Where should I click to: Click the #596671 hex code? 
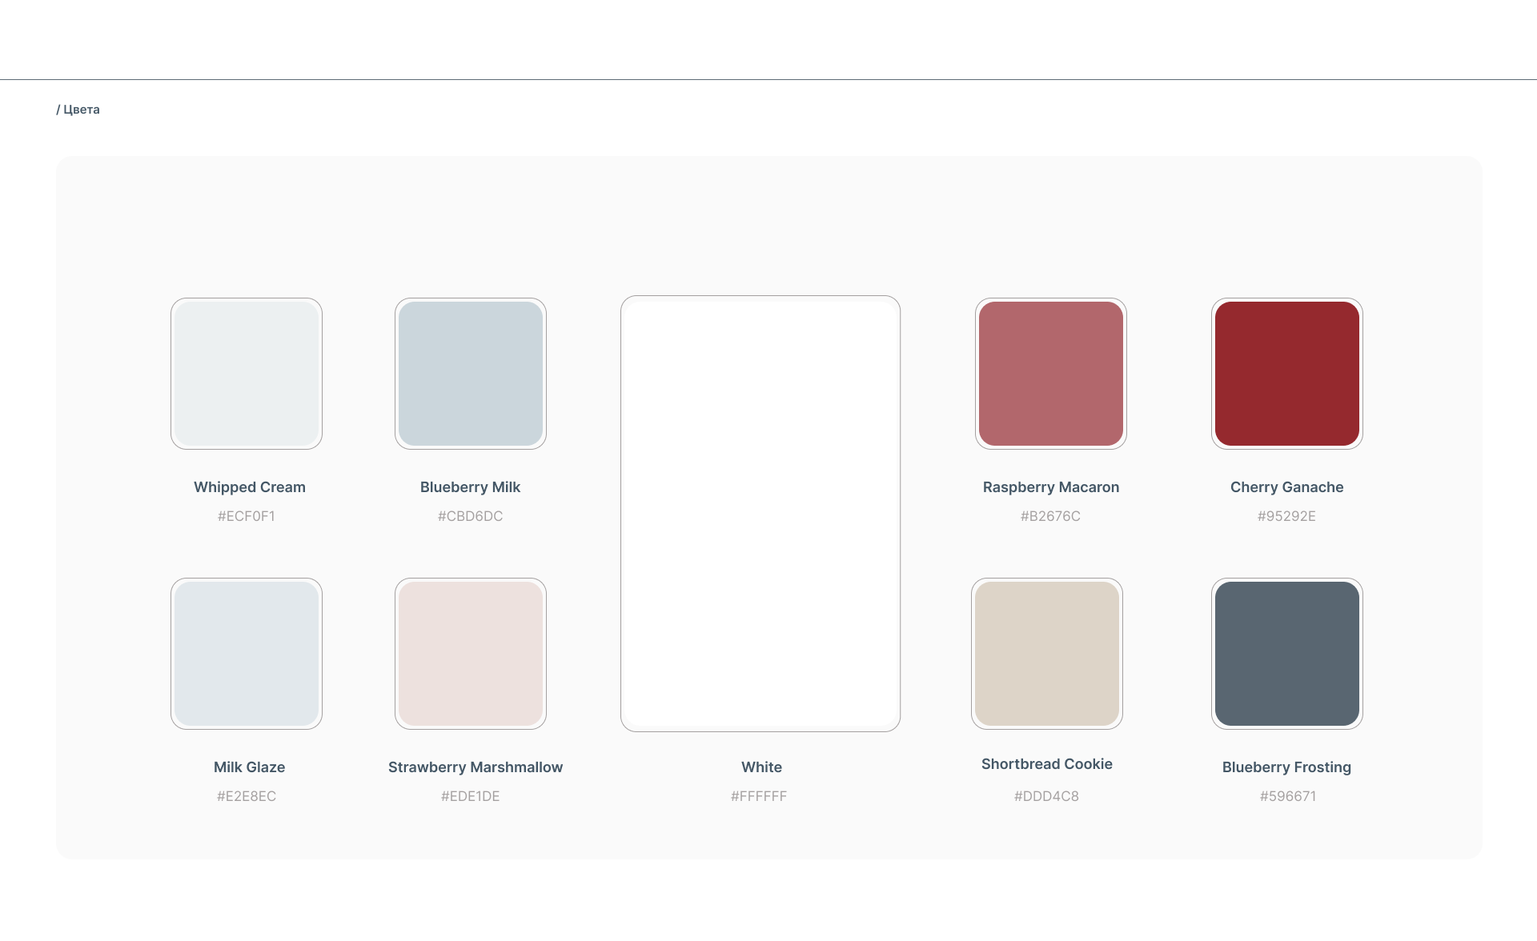coord(1287,796)
